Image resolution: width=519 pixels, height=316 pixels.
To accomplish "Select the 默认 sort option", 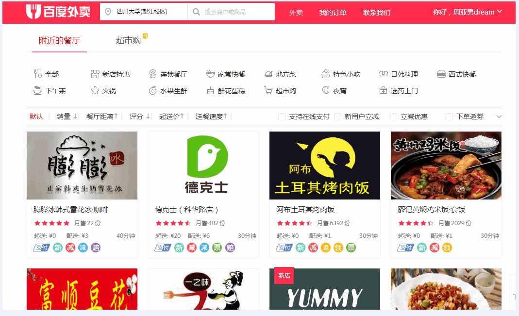I will click(36, 116).
